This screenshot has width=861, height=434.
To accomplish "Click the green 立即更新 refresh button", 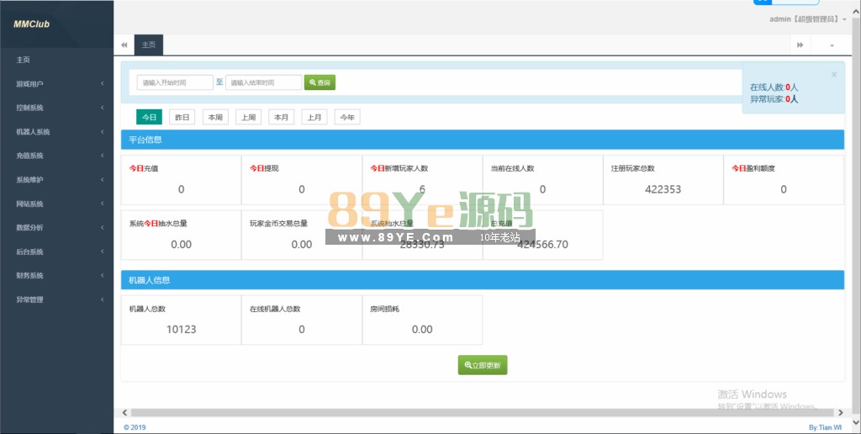I will click(483, 365).
